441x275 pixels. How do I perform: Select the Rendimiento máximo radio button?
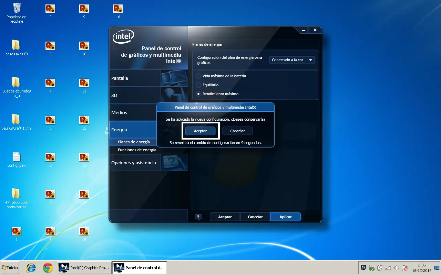point(198,94)
